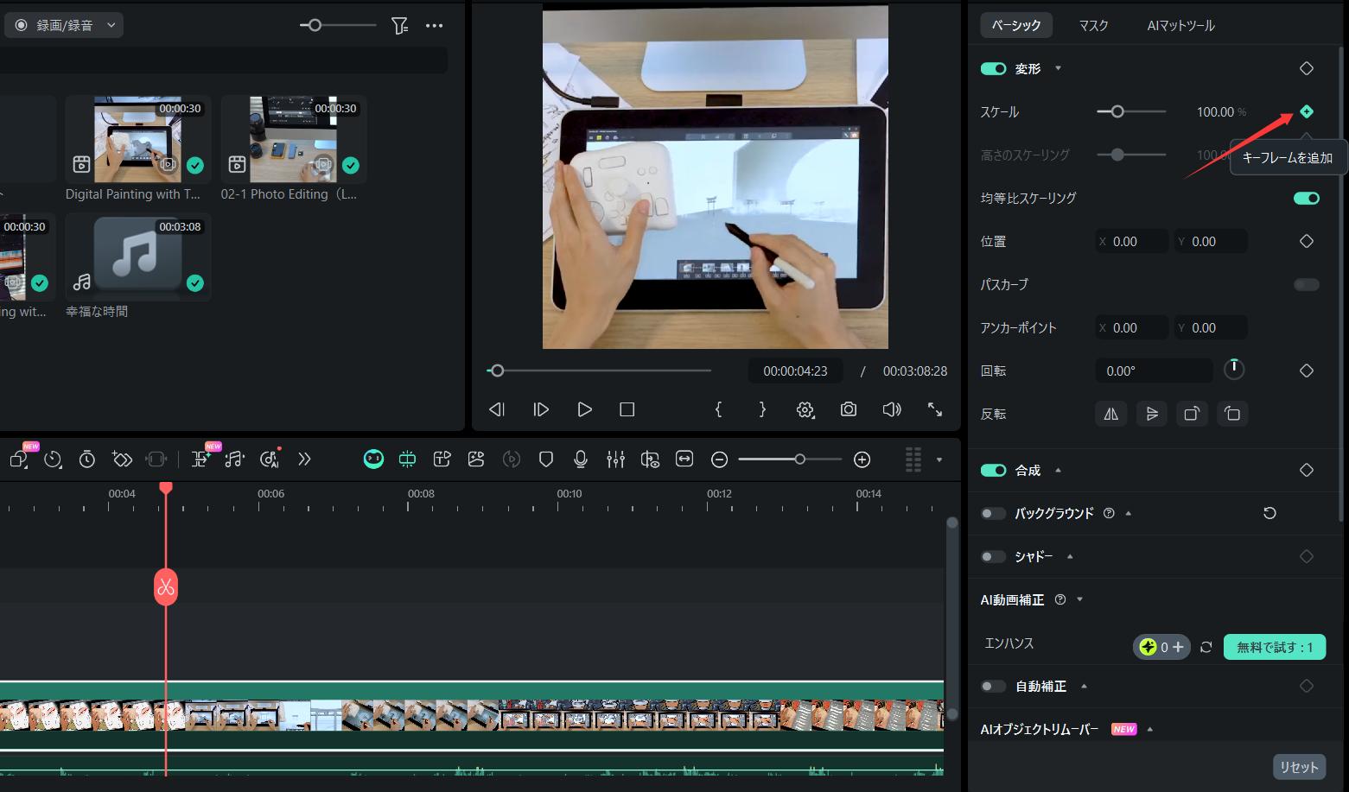Open the audio mixer icon
This screenshot has width=1349, height=792.
pos(615,459)
